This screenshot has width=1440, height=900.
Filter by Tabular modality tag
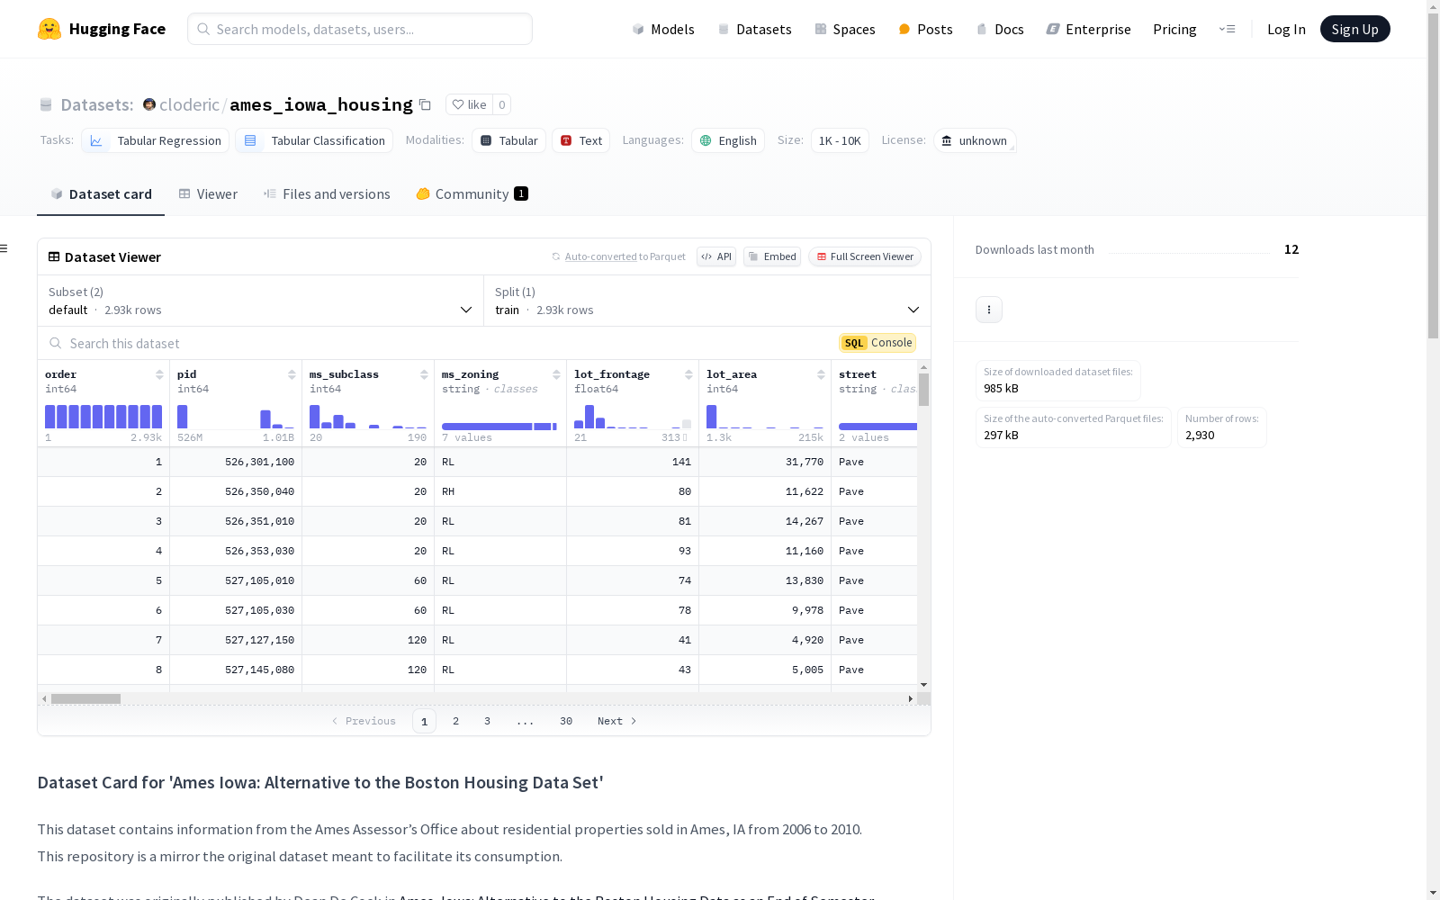pos(508,140)
